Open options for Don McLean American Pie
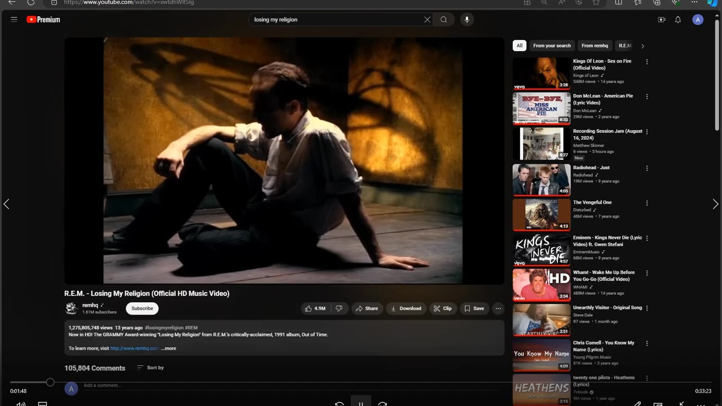The height and width of the screenshot is (406, 722). pyautogui.click(x=647, y=96)
